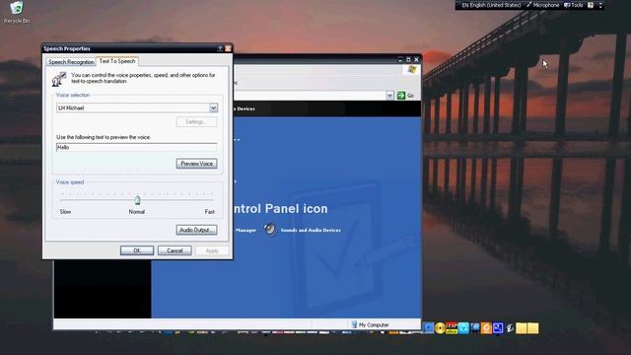631x355 pixels.
Task: Click the grayed-out Apply button
Action: pos(212,250)
